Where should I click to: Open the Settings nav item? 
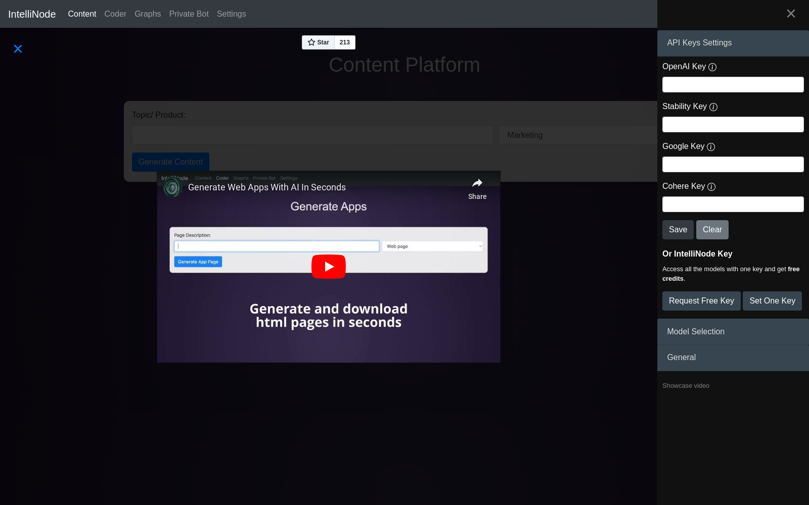point(232,14)
